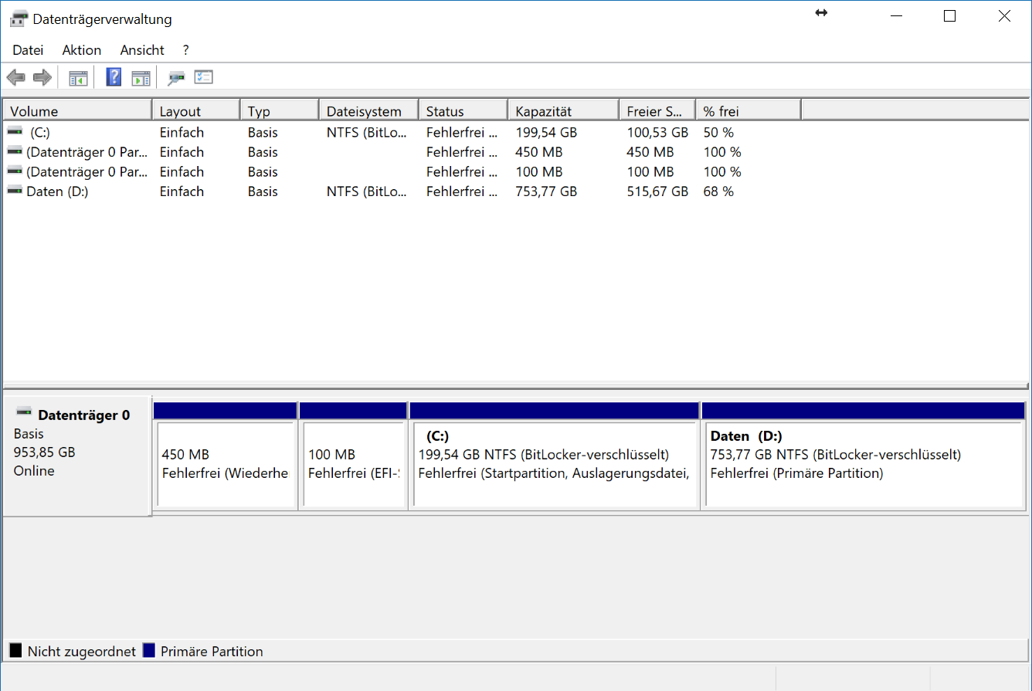Image resolution: width=1032 pixels, height=691 pixels.
Task: Open the Ansicht menu
Action: pyautogui.click(x=142, y=50)
